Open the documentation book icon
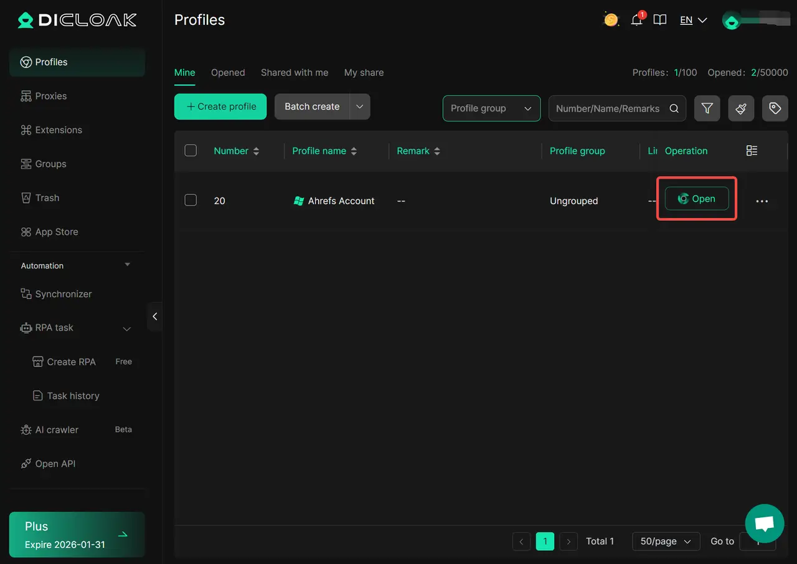Image resolution: width=797 pixels, height=564 pixels. pyautogui.click(x=660, y=20)
